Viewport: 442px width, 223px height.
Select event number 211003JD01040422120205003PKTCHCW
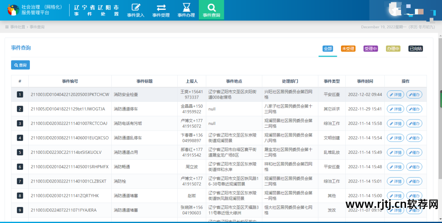pyautogui.click(x=70, y=95)
